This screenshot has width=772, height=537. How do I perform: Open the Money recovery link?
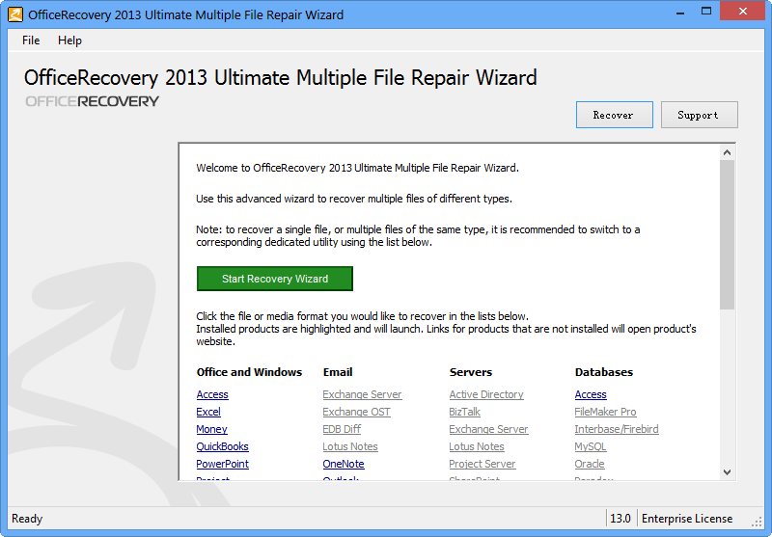pos(211,429)
